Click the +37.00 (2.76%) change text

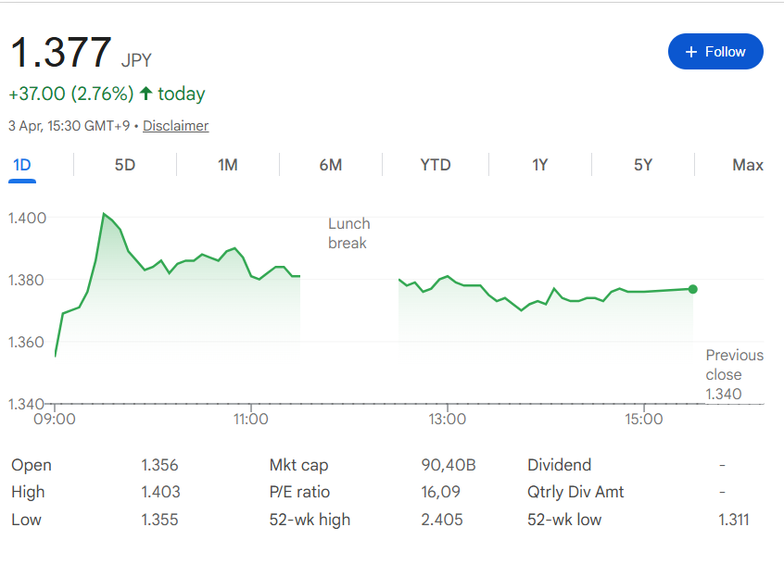tap(71, 94)
